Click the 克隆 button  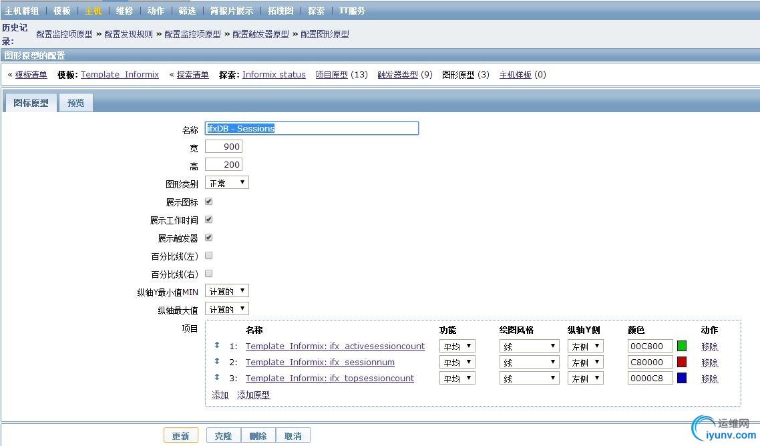pos(224,436)
